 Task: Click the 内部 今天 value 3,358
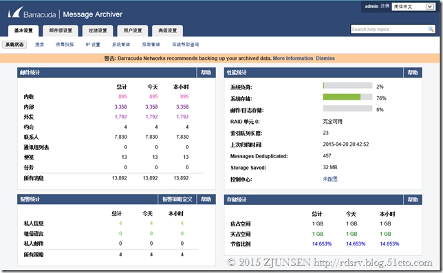[x=151, y=107]
